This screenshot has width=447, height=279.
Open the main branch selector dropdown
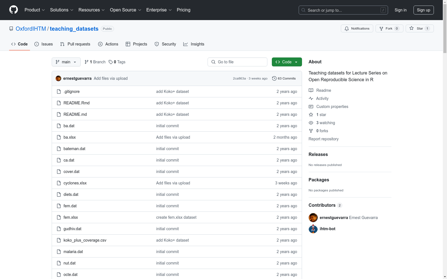(66, 62)
